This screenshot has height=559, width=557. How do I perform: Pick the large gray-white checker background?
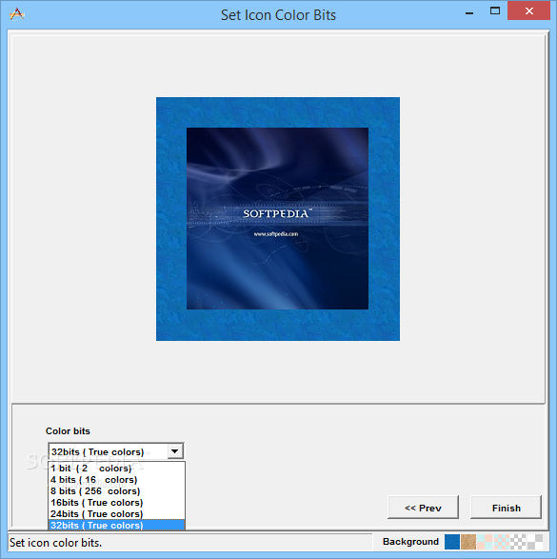[x=534, y=542]
